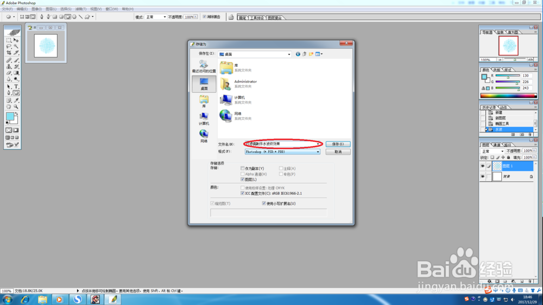Open the Layers panel 填充 fill arrow

534,157
